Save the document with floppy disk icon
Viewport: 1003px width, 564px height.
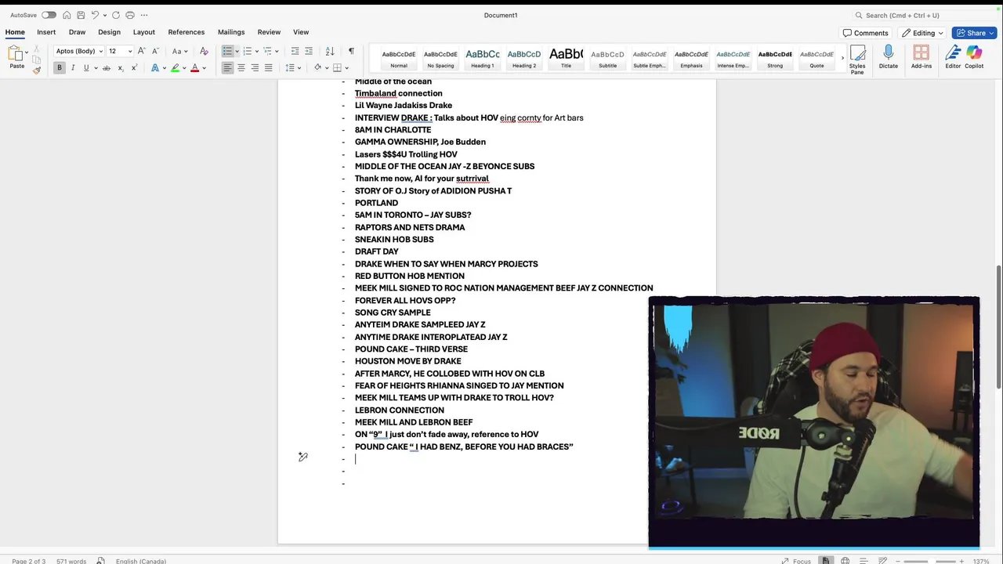[81, 15]
